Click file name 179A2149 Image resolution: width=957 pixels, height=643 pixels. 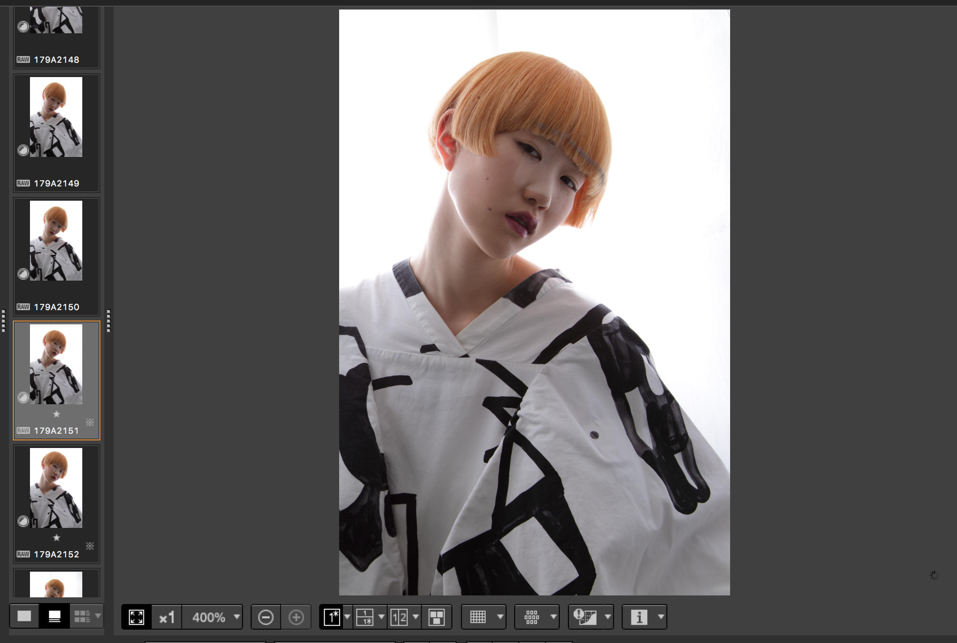point(57,183)
